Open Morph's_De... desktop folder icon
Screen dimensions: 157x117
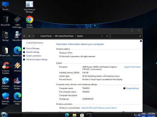[x=5, y=51]
